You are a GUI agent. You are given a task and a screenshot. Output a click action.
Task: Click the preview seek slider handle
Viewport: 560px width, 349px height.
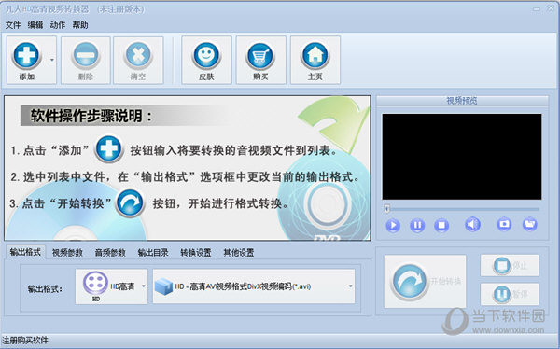pyautogui.click(x=386, y=208)
